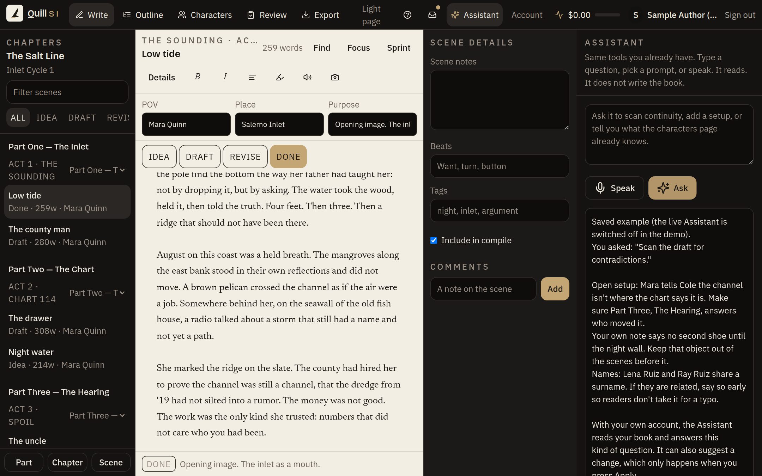Viewport: 762px width, 476px height.
Task: Open the Review tab
Action: coord(267,15)
